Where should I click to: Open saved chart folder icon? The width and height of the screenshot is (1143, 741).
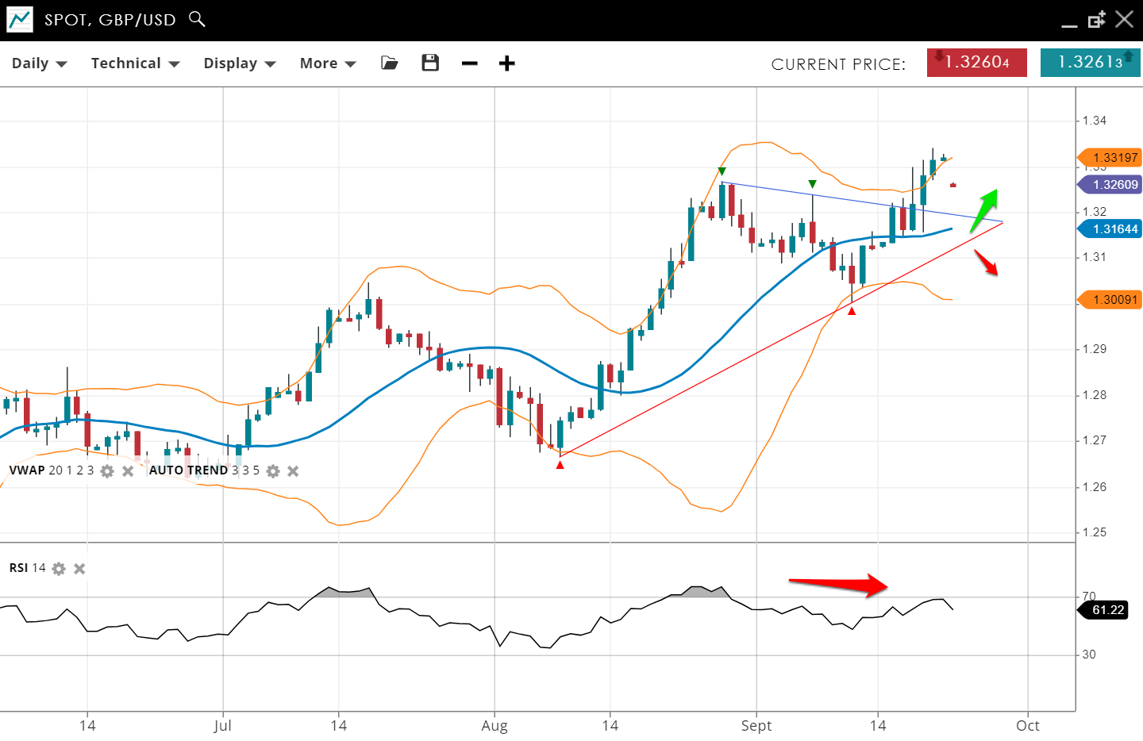[390, 63]
